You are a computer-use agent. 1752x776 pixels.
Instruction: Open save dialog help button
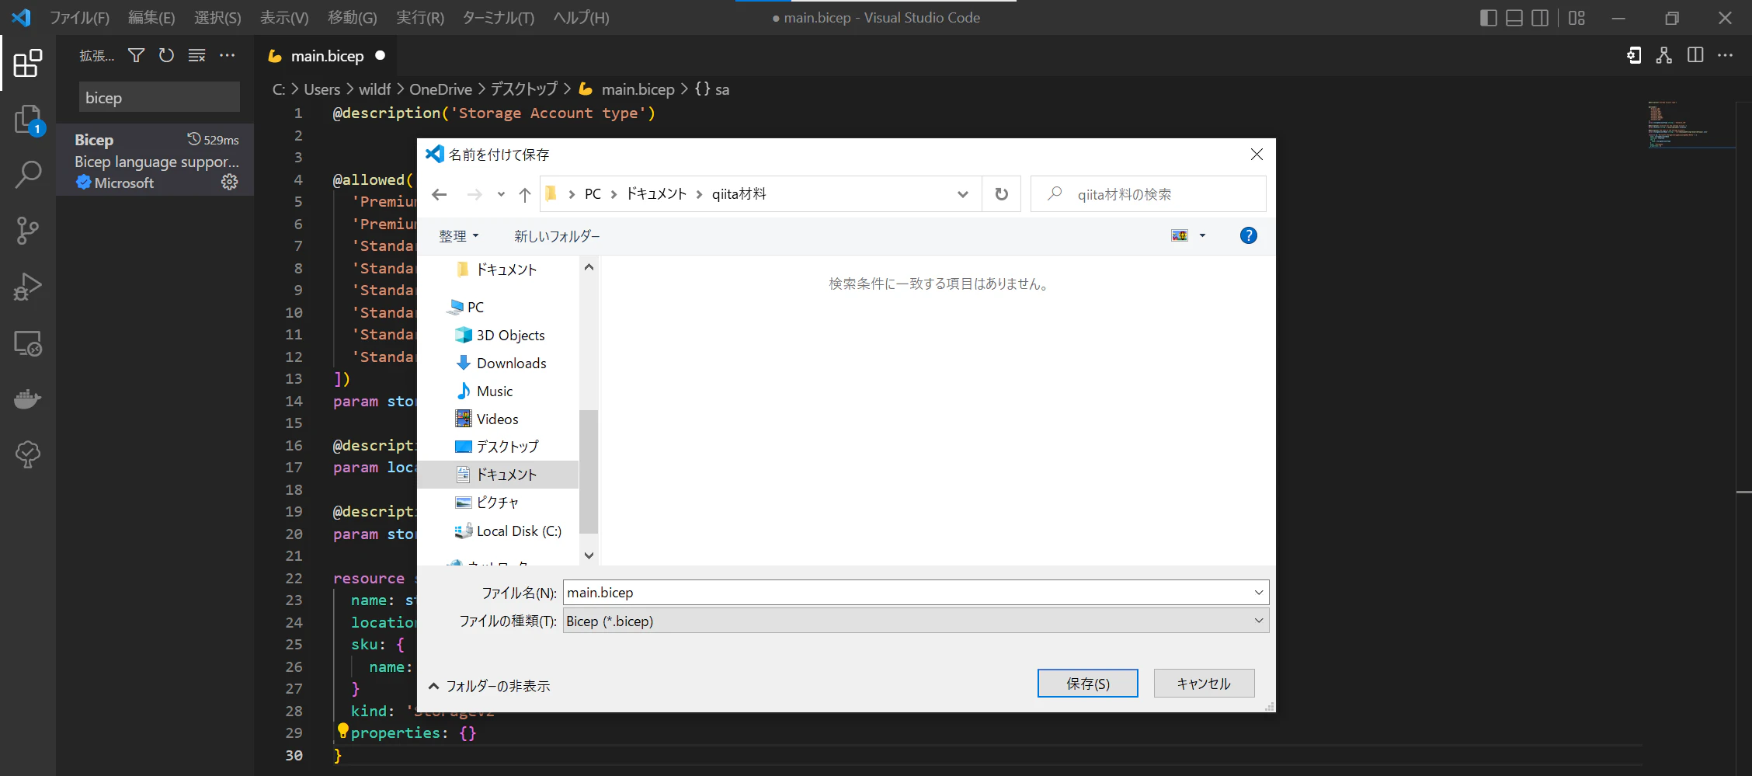[1248, 235]
